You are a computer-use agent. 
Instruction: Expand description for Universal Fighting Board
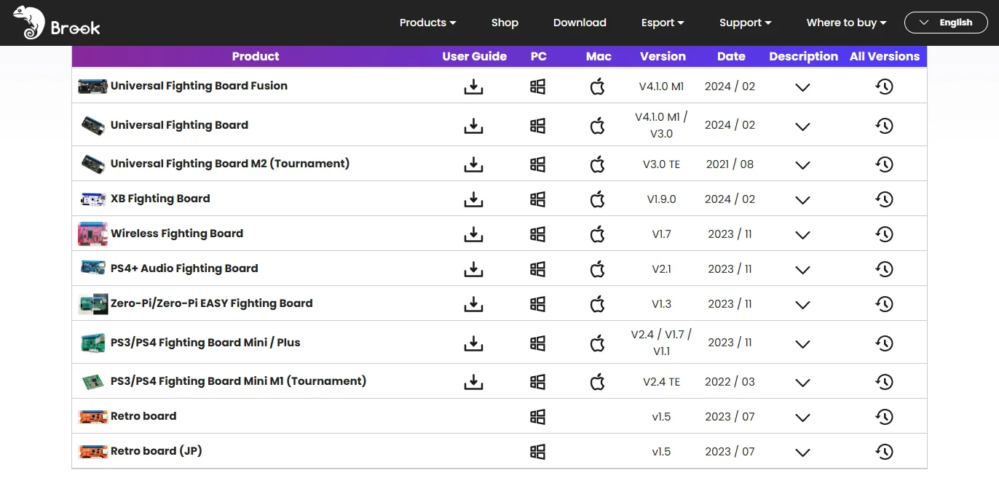click(802, 126)
